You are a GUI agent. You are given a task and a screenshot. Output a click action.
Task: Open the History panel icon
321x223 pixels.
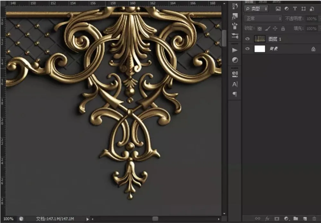click(235, 6)
